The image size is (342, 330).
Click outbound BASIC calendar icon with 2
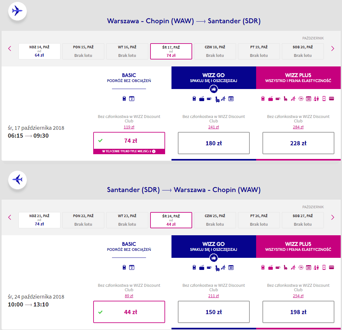[132, 99]
